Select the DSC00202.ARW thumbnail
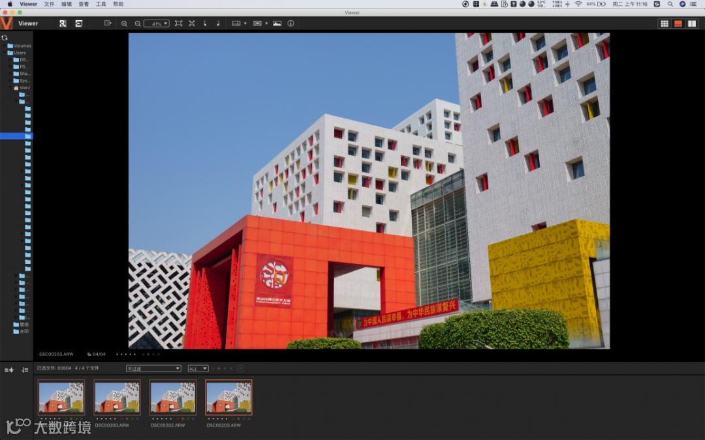Screen dimensions: 705x440 [172, 398]
